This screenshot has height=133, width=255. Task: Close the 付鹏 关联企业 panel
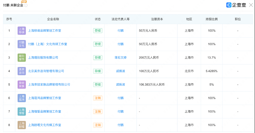click(x=251, y=5)
